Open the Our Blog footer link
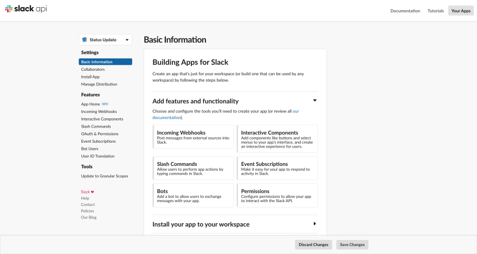Screen dimensions: 477x254 (88, 217)
